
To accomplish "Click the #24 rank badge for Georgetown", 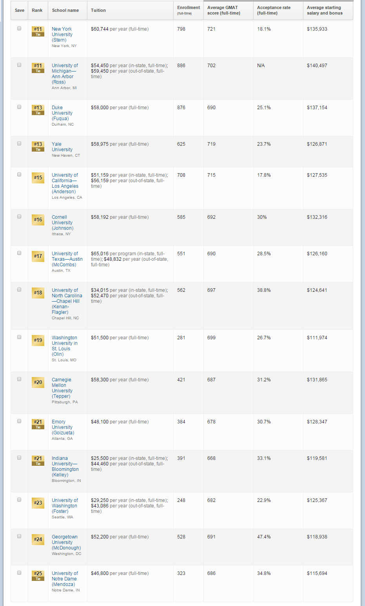I will [x=38, y=540].
